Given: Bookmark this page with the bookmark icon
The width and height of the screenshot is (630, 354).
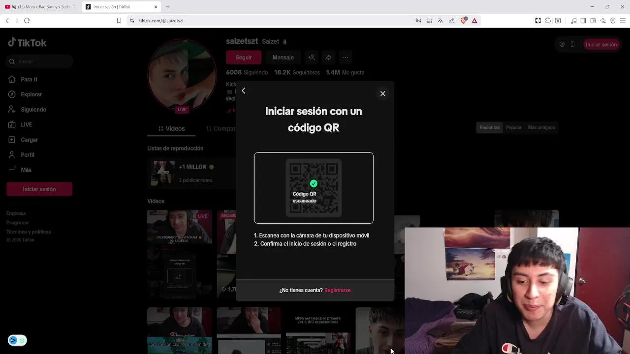Looking at the screenshot, I should (119, 21).
